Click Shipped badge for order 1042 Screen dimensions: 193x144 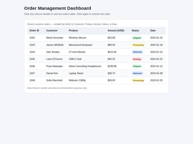[137, 38]
